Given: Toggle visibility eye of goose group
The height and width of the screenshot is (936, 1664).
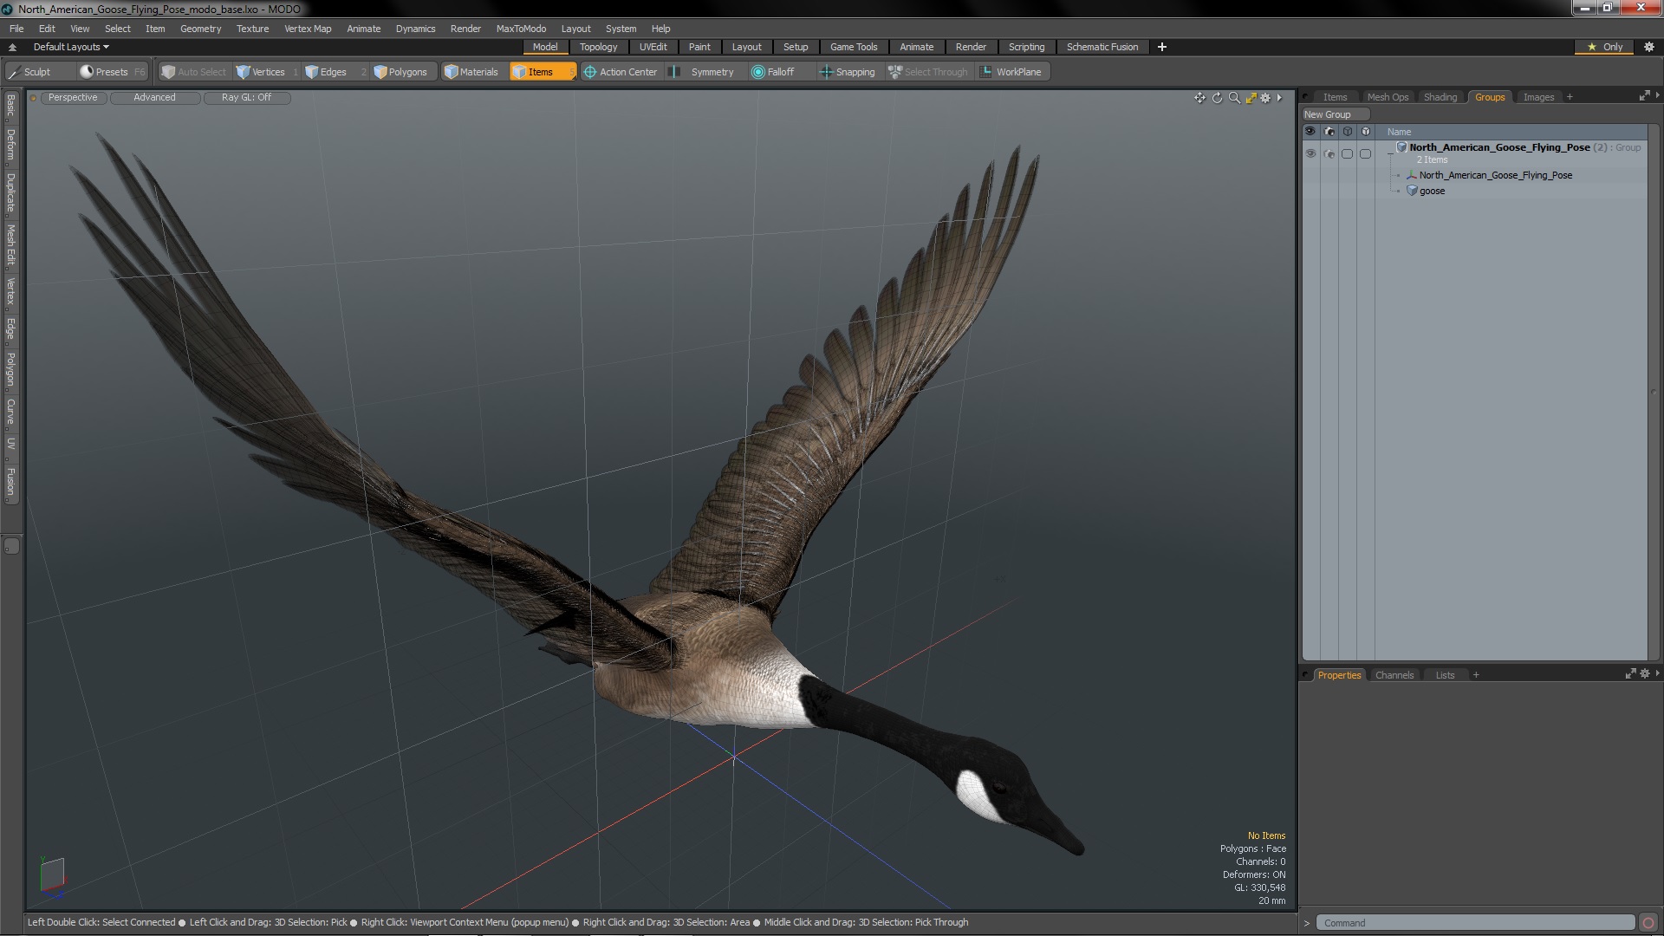Looking at the screenshot, I should [1310, 153].
